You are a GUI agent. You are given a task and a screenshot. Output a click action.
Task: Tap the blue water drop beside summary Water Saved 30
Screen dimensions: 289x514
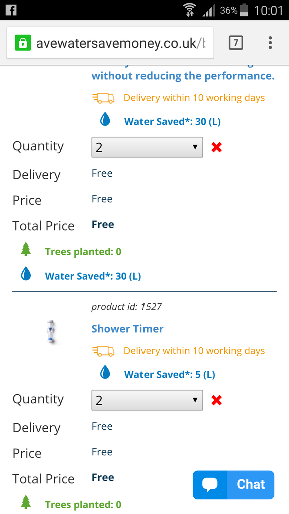[26, 274]
